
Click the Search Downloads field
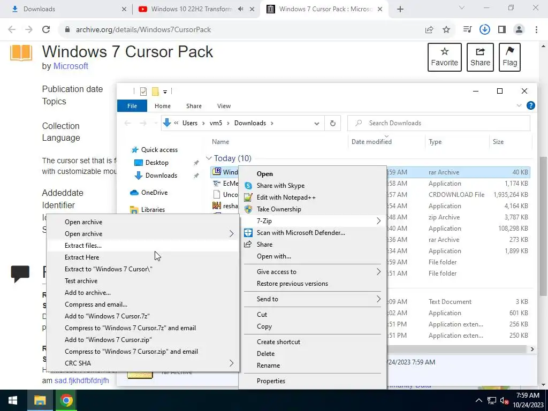click(x=439, y=123)
